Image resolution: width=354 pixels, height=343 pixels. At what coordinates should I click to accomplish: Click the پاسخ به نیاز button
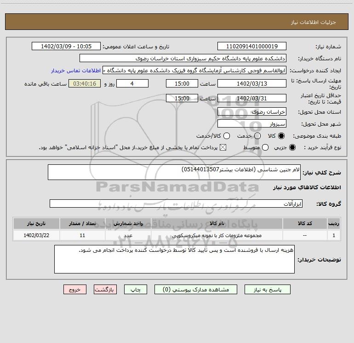267,290
